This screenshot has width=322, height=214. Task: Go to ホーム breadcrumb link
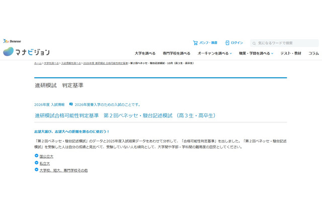click(x=38, y=63)
